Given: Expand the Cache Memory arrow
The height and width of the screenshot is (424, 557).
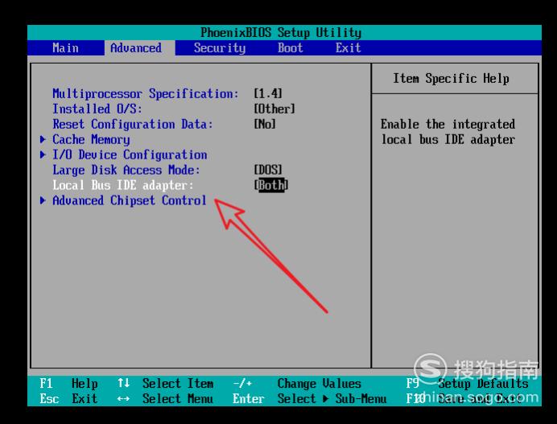Looking at the screenshot, I should tap(43, 139).
